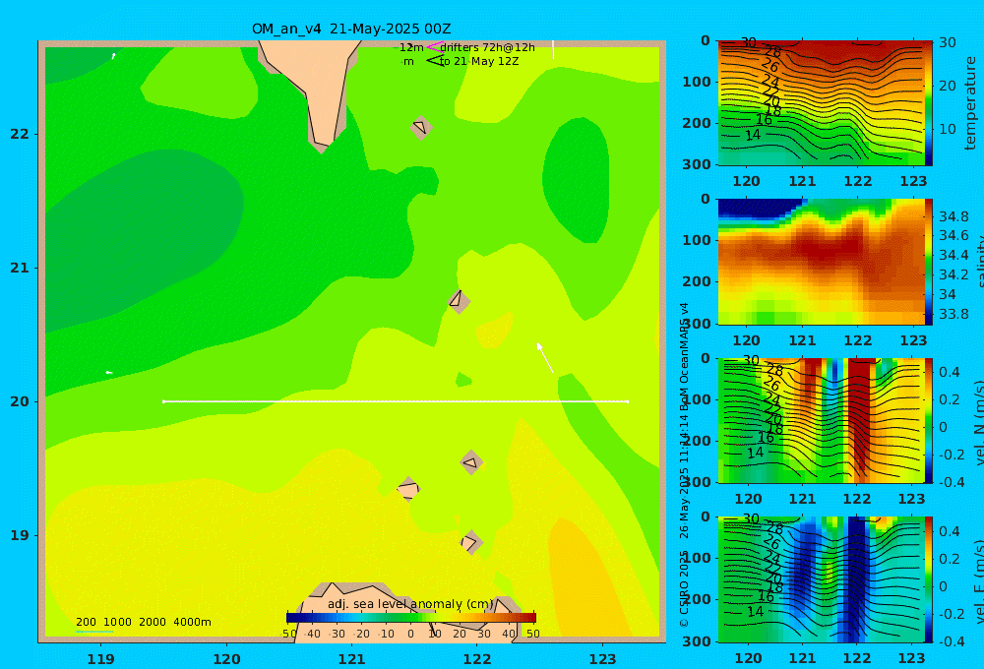Click the 30 tick on the temperature colorbar
Viewport: 984px width, 669px height.
947,42
